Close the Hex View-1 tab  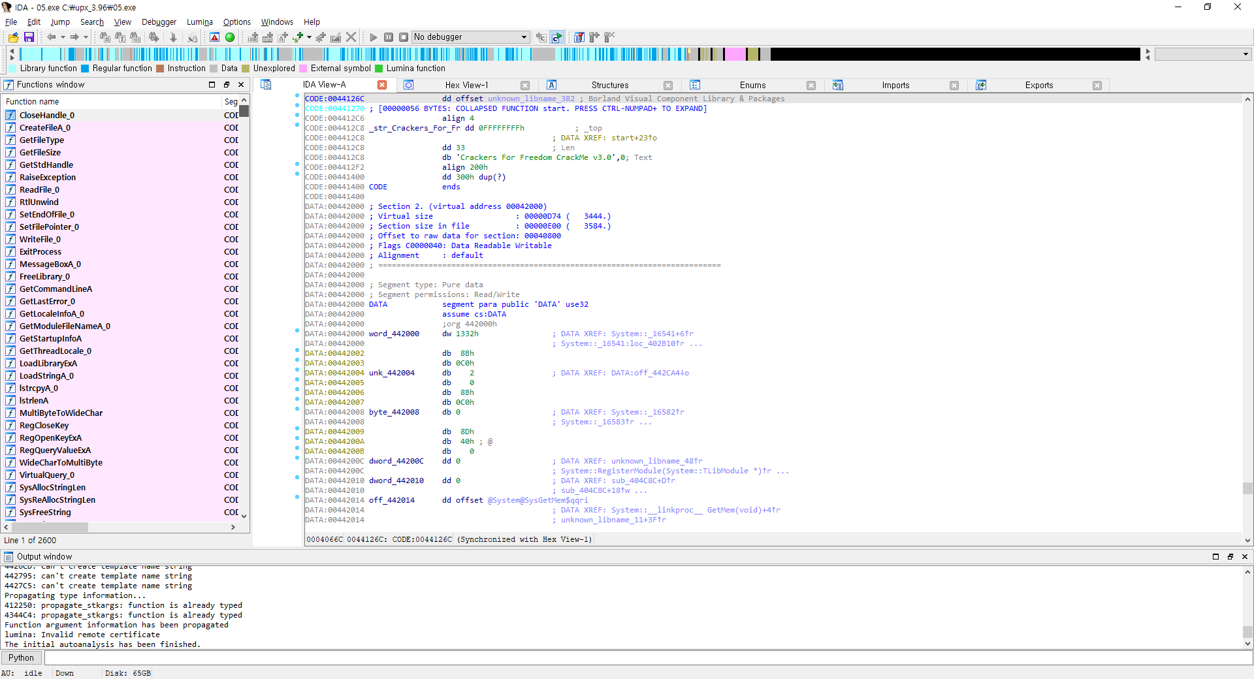tap(525, 86)
